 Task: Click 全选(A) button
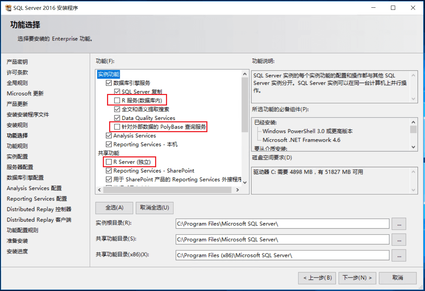pos(114,208)
